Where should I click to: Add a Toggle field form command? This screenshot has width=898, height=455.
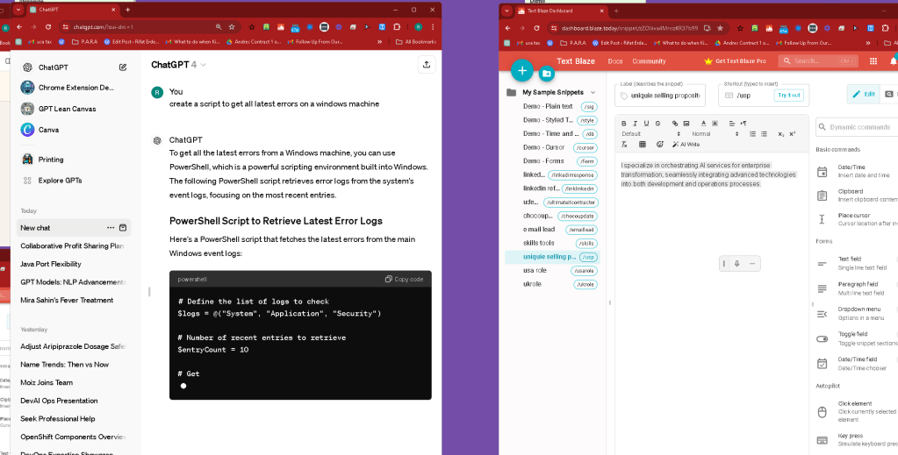[858, 338]
